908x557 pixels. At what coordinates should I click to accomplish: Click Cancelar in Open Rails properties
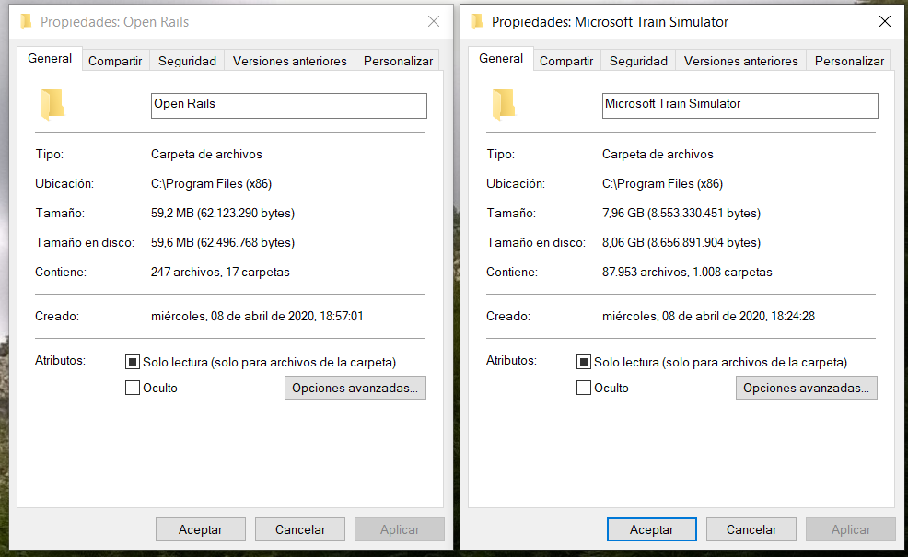click(300, 529)
